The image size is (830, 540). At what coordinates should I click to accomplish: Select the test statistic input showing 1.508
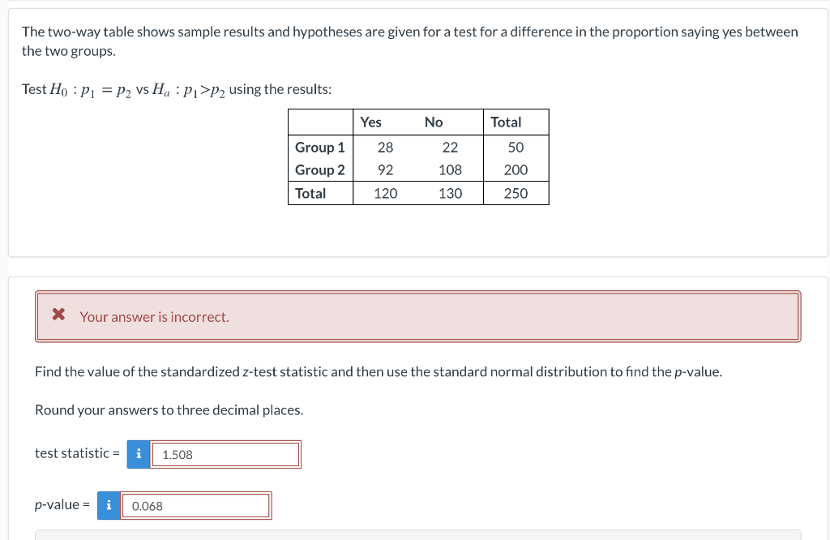pos(225,454)
